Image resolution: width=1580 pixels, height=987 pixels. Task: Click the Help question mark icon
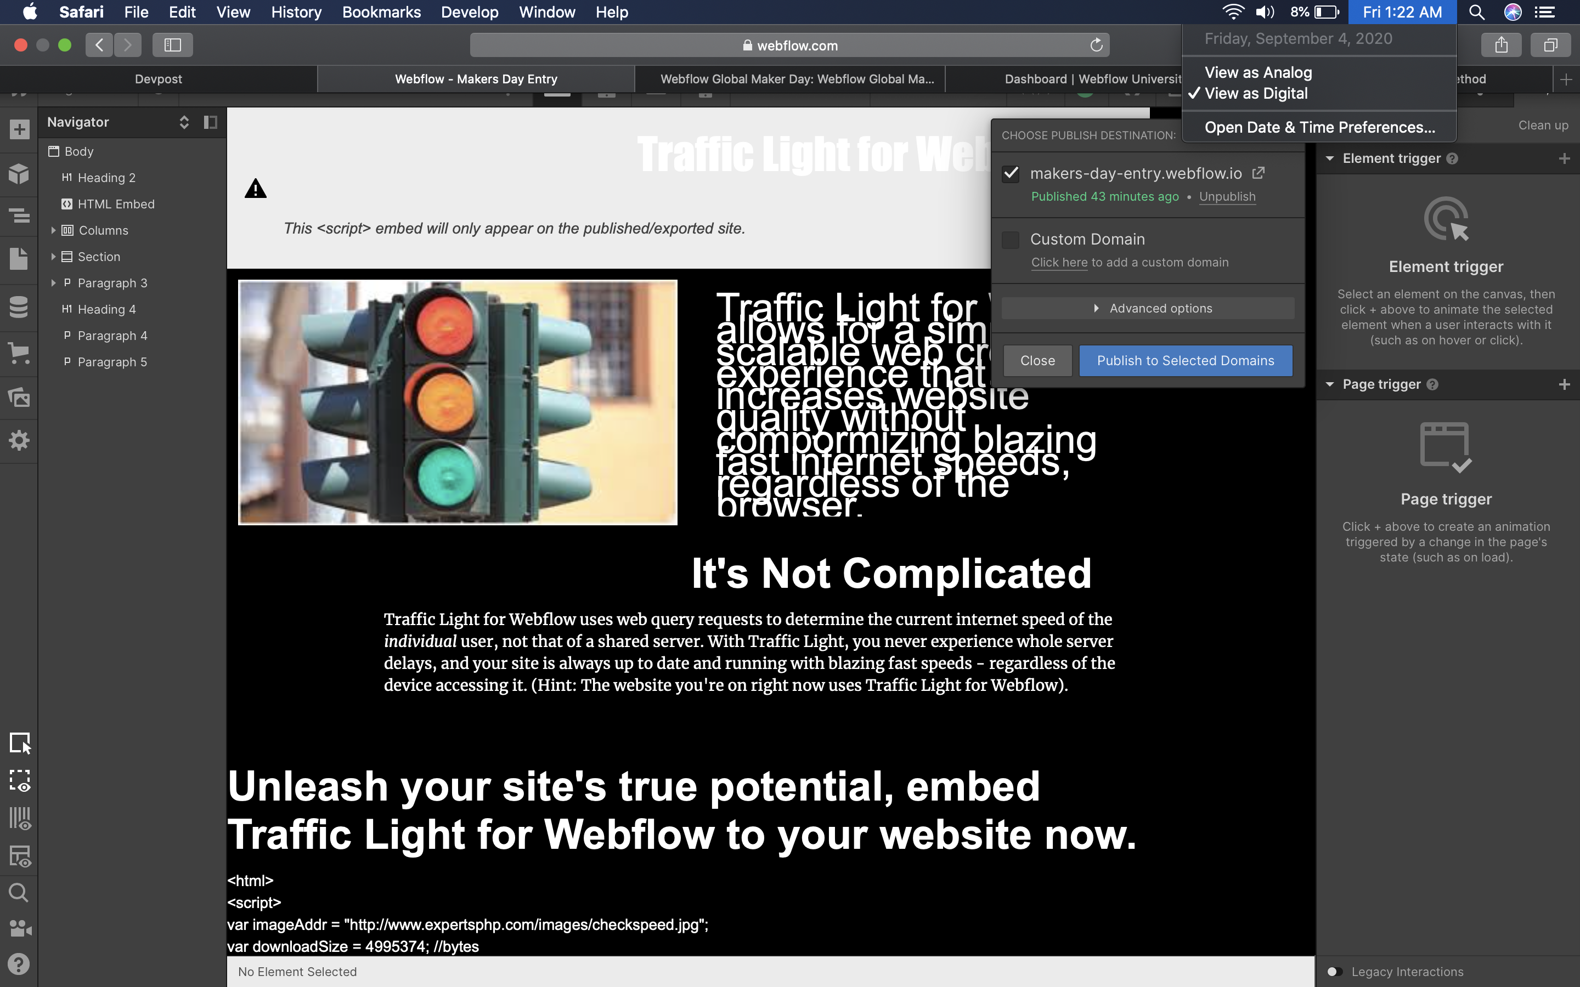tap(19, 963)
